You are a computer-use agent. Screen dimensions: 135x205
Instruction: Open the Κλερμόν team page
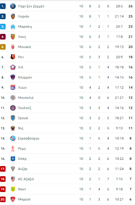pos(25,77)
